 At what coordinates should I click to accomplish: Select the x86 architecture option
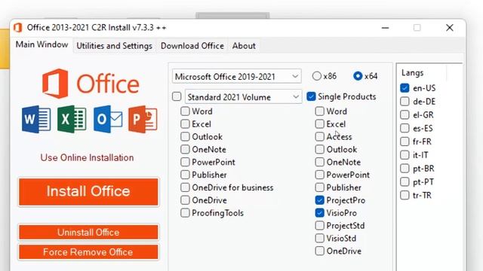324,76
